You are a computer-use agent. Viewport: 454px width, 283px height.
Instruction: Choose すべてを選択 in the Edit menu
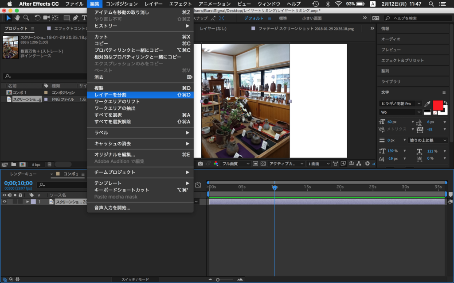140,115
